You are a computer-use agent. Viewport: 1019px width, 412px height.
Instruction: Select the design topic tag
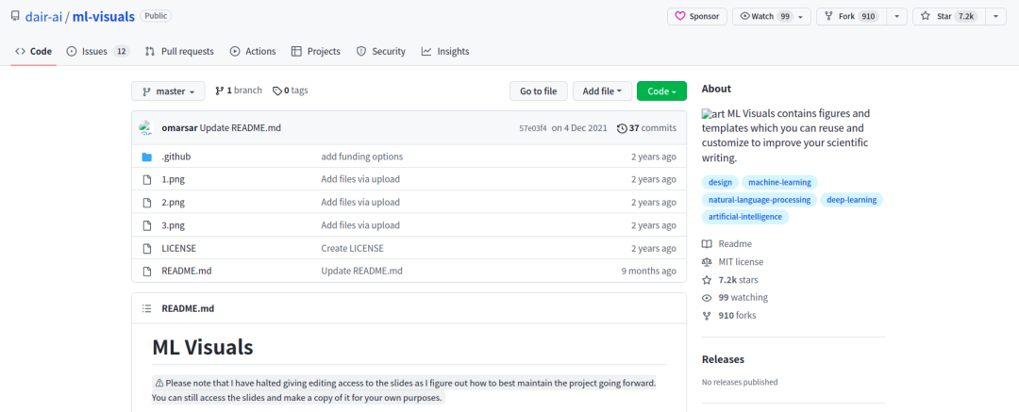click(x=720, y=183)
